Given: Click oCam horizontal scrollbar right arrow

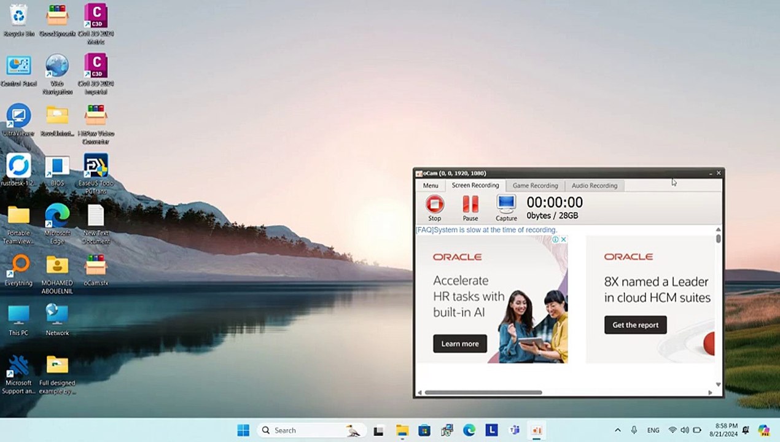Looking at the screenshot, I should click(711, 393).
